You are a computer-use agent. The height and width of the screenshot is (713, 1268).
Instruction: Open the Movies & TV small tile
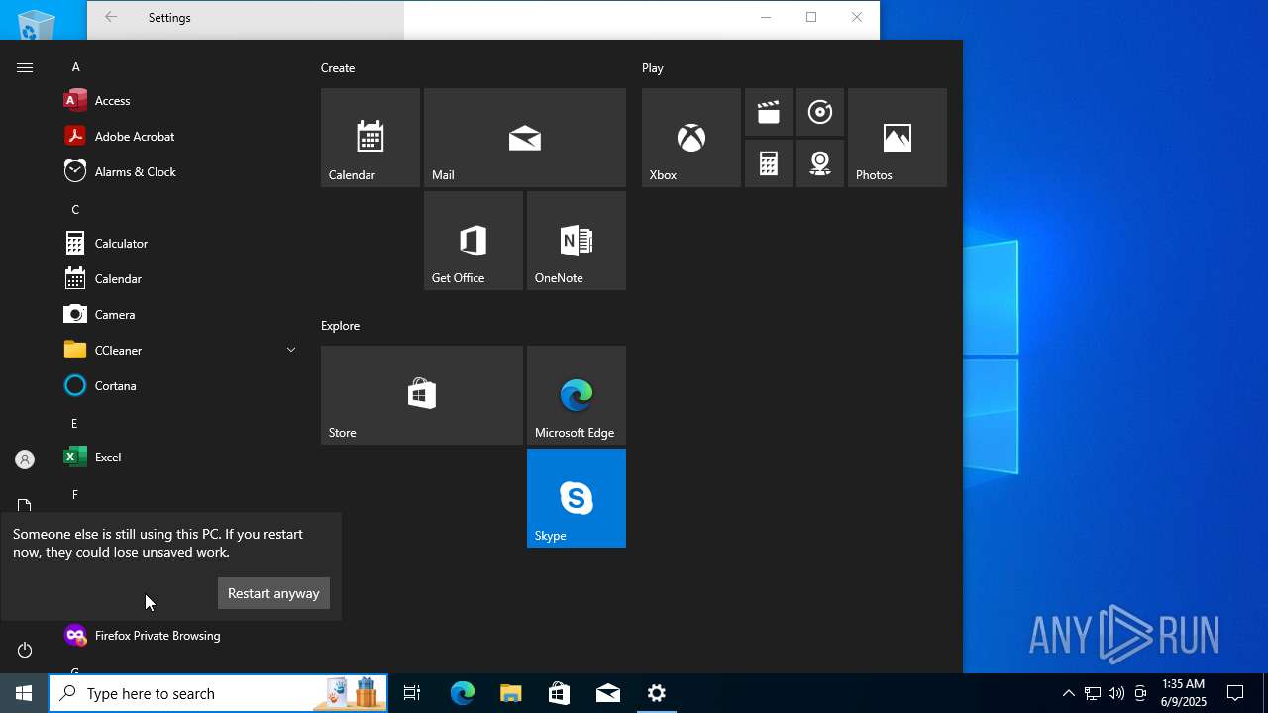coord(769,112)
